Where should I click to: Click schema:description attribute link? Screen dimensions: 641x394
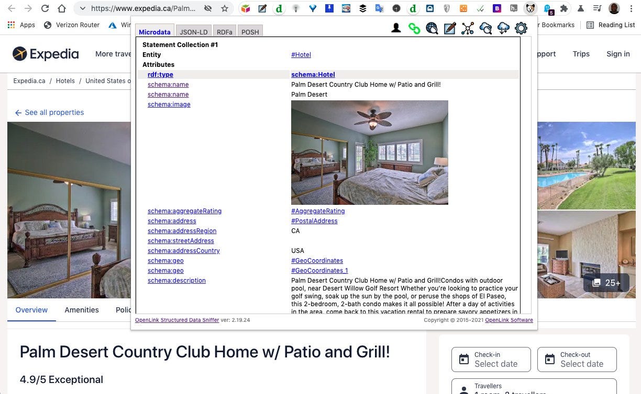pos(176,281)
